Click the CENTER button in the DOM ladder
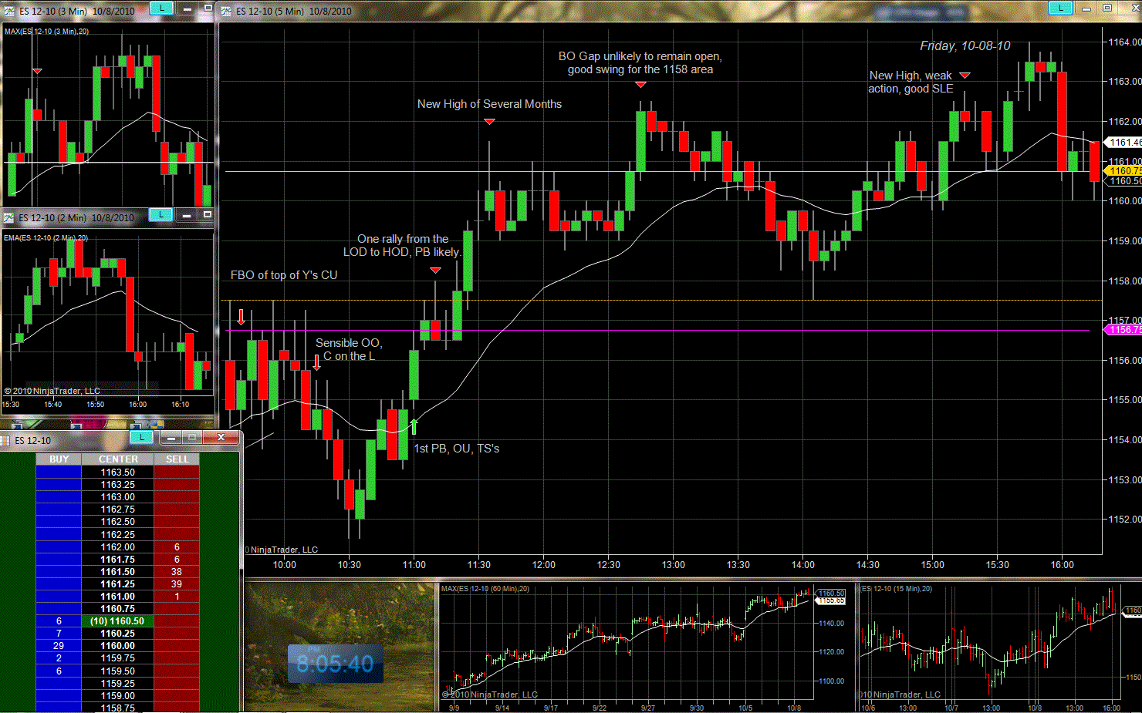Viewport: 1142px width, 713px height. click(x=118, y=459)
